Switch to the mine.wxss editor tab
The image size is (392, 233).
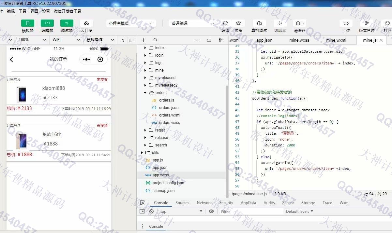pyautogui.click(x=299, y=40)
